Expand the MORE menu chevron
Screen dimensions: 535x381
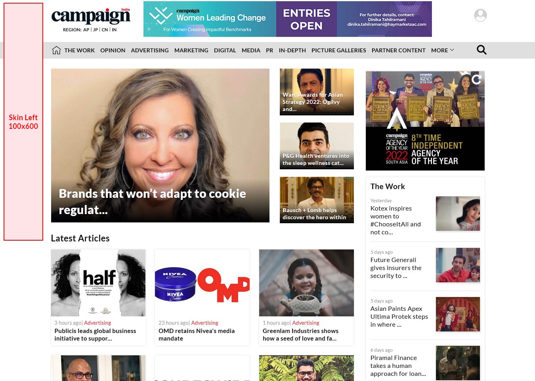tap(452, 50)
